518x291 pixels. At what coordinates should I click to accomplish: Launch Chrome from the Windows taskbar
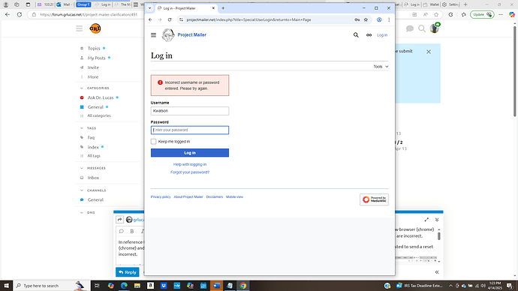(243, 286)
